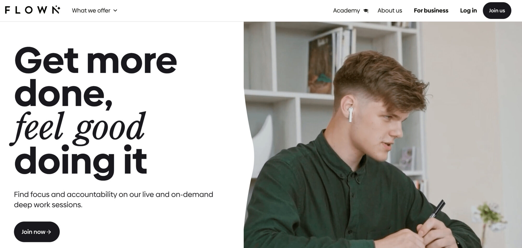The width and height of the screenshot is (522, 248).
Task: Click the deep work sessions description
Action: pyautogui.click(x=114, y=199)
